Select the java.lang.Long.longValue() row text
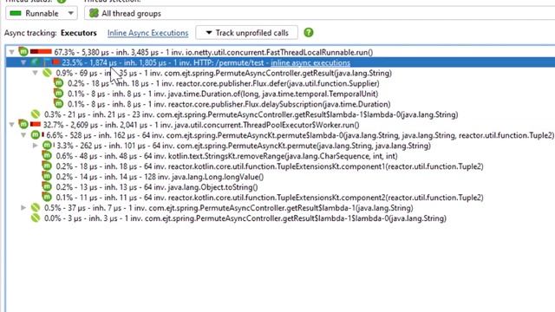This screenshot has height=312, width=555. coord(160,177)
